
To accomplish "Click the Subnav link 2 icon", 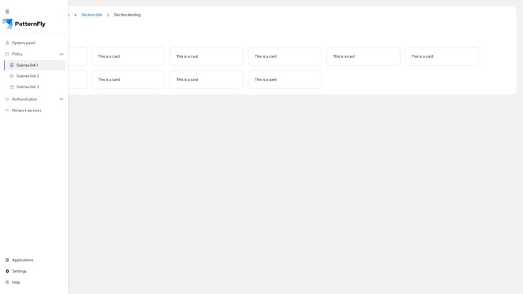I will pyautogui.click(x=12, y=76).
